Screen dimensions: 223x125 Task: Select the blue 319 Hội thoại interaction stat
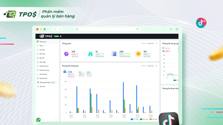pos(71,74)
